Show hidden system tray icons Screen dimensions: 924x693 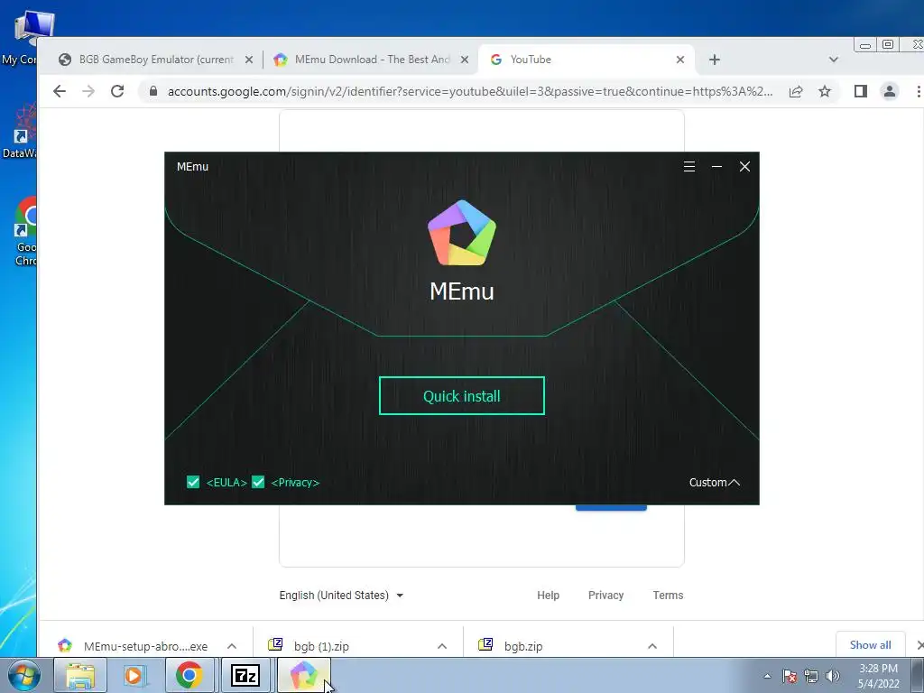click(x=767, y=676)
